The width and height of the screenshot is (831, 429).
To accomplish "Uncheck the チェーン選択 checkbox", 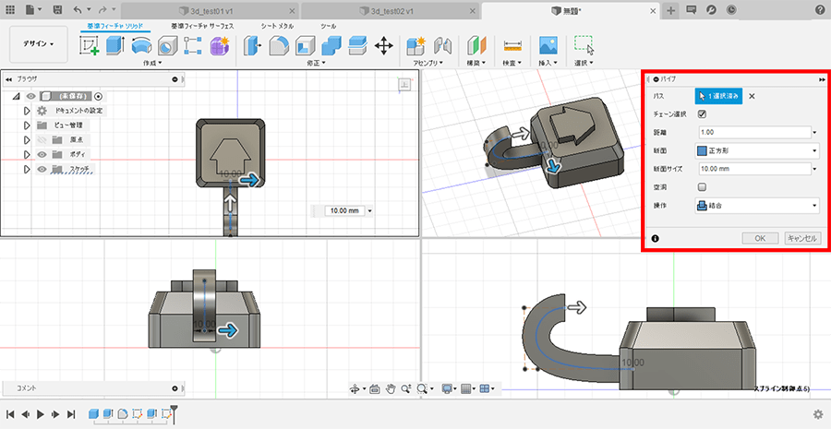I will 702,114.
